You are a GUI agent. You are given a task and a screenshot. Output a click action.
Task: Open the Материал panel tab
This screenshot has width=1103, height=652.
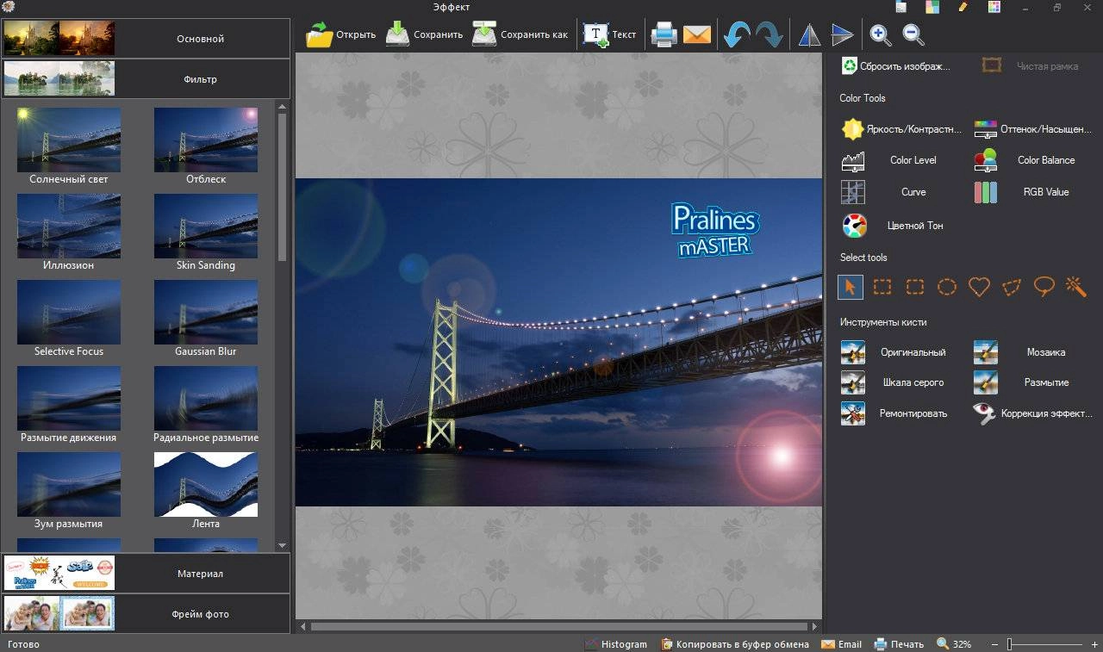(x=146, y=574)
